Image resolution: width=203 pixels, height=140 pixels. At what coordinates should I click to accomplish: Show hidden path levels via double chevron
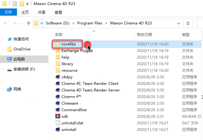(x=42, y=23)
